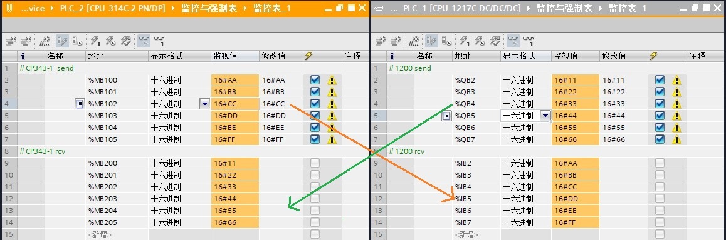Click address cell %MB203

[117, 199]
